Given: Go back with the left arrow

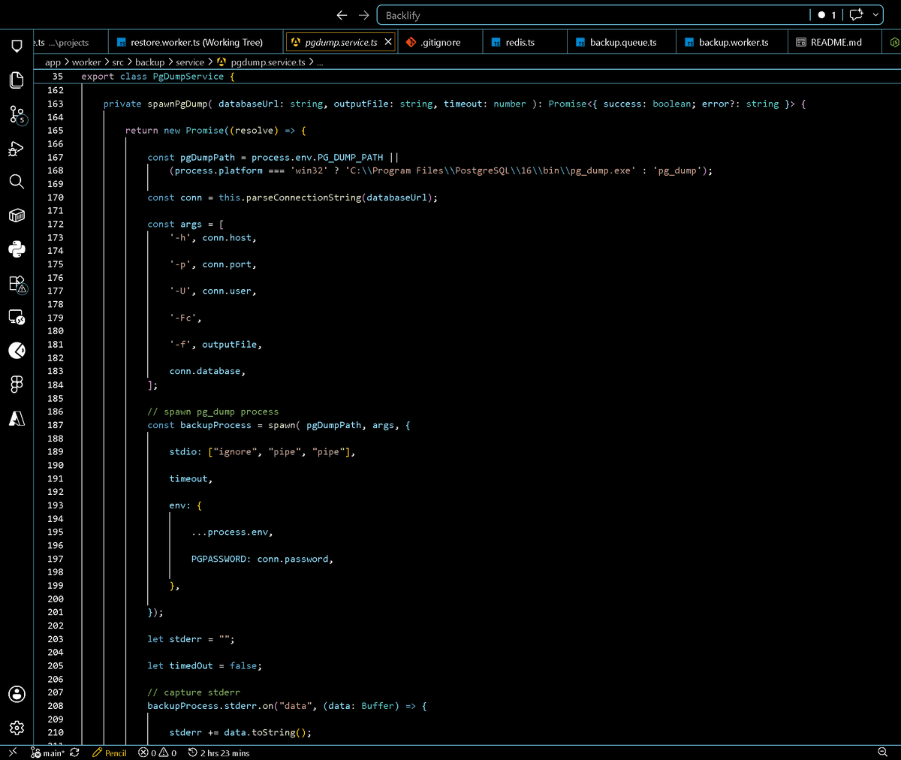Looking at the screenshot, I should coord(342,15).
